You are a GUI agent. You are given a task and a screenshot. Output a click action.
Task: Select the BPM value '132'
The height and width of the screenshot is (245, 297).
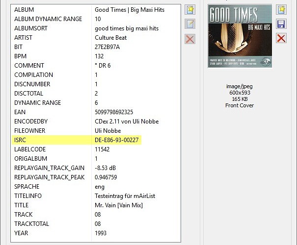pyautogui.click(x=99, y=56)
